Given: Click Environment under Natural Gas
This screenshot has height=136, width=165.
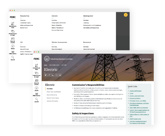Looking at the screenshot, I should [x=24, y=28].
